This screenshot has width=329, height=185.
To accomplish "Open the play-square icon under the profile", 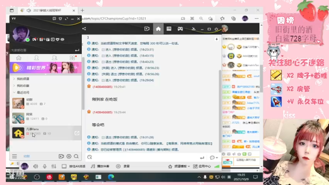I will [x=53, y=39].
